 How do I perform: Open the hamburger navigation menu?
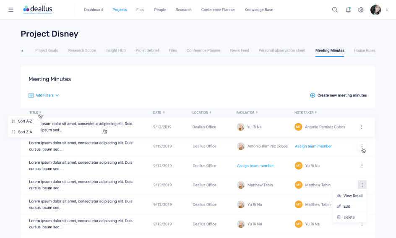coord(11,10)
